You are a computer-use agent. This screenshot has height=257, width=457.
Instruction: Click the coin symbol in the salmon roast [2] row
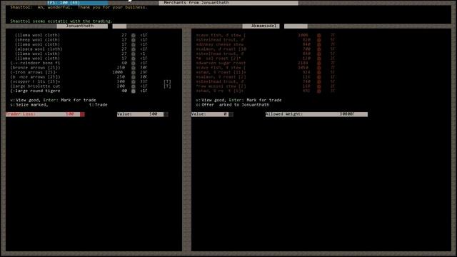[319, 77]
